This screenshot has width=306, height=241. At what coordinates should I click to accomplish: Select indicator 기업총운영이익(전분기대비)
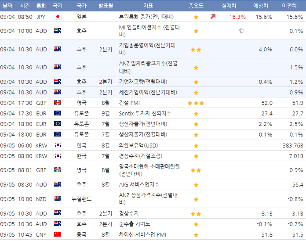[147, 49]
